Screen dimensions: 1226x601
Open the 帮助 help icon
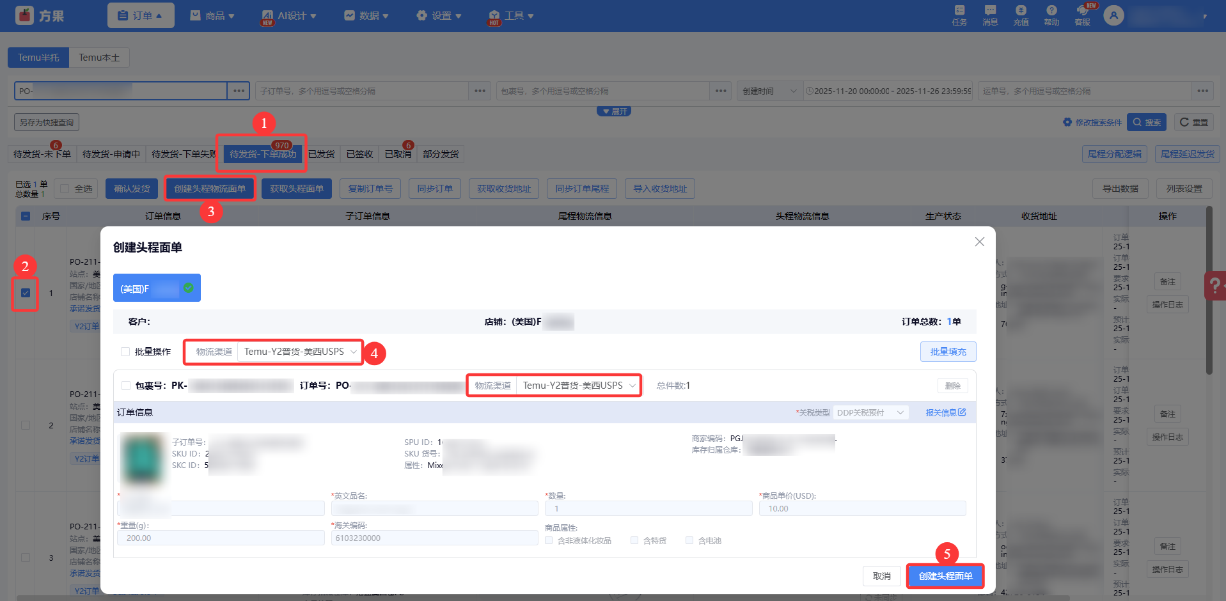pos(1051,15)
